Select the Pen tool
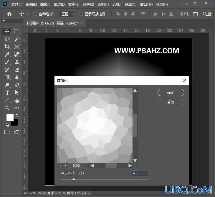Screen dimensions: 215x197 click(x=17, y=85)
